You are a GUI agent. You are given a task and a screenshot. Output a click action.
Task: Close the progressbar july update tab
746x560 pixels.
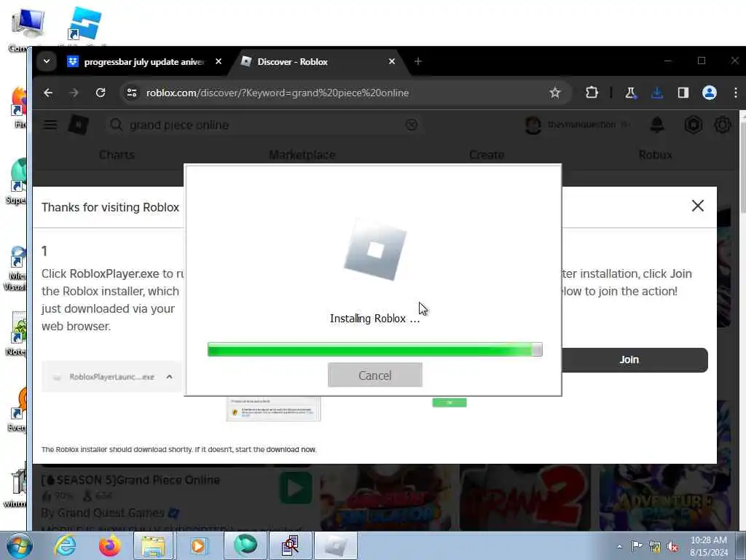tap(219, 61)
